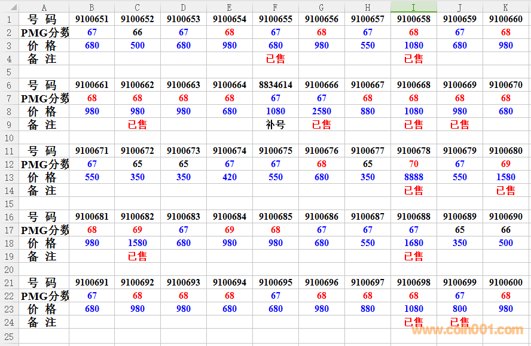Select the 2580 price cell

click(322, 111)
